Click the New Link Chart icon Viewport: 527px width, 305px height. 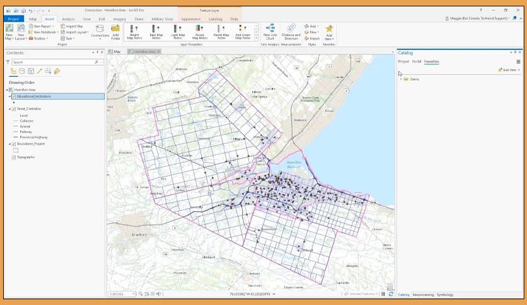(270, 32)
